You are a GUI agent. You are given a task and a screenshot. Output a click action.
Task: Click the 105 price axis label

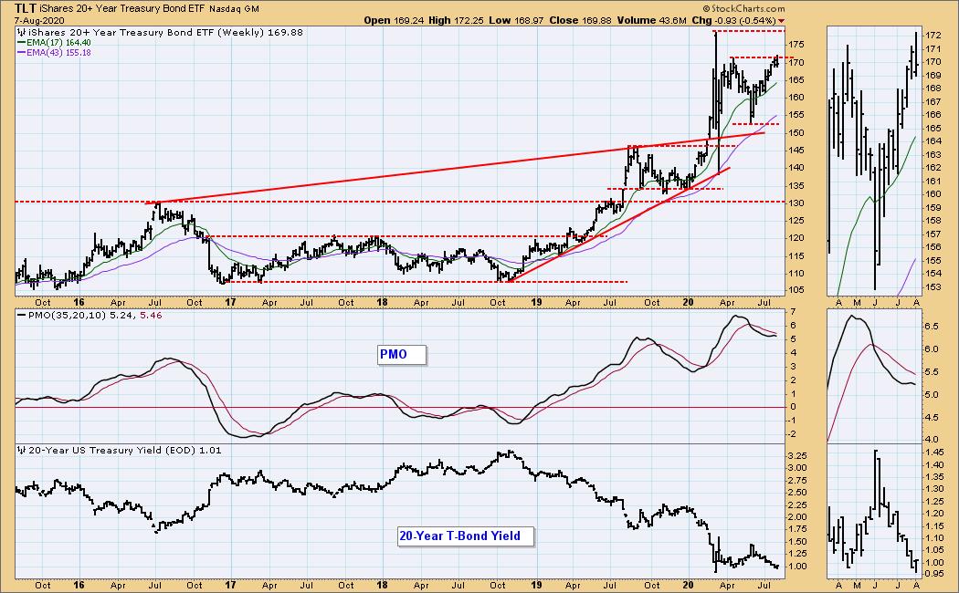[x=796, y=291]
